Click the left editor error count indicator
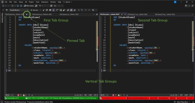 (20, 95)
